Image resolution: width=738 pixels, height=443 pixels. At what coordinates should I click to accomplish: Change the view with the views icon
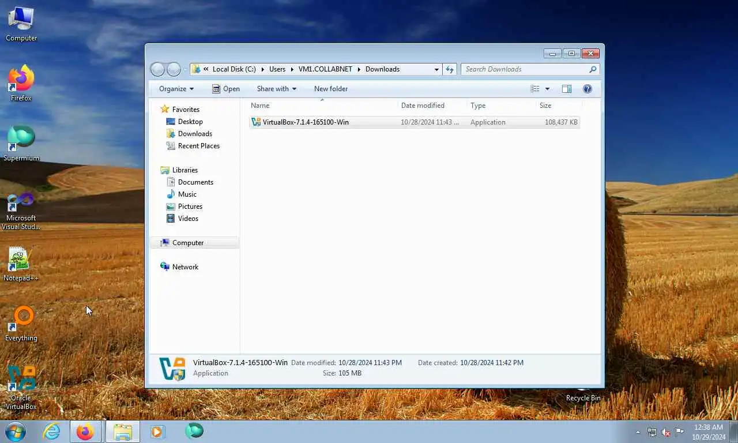(535, 89)
